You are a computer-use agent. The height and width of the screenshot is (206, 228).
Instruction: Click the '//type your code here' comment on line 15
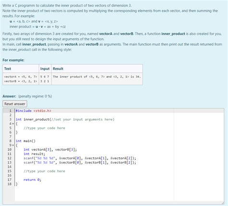(x=44, y=171)
